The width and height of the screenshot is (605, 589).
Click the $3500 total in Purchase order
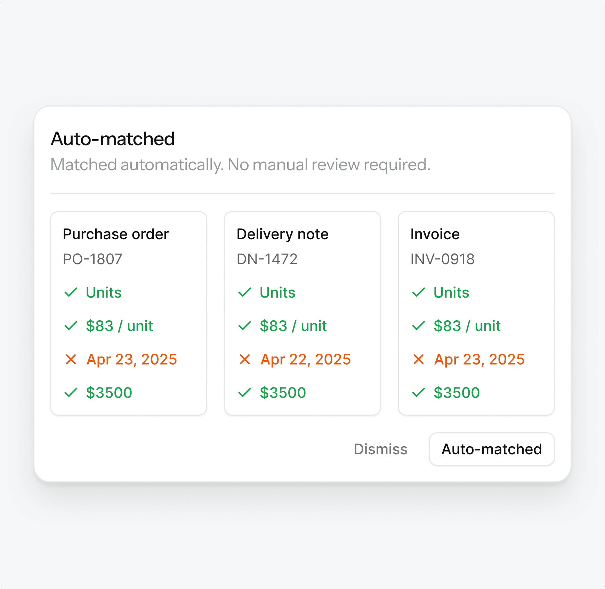pyautogui.click(x=109, y=393)
